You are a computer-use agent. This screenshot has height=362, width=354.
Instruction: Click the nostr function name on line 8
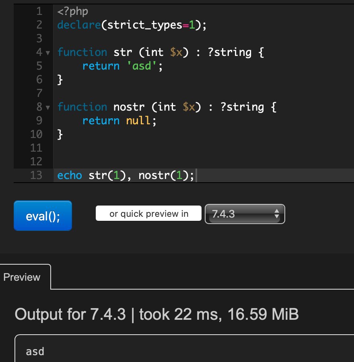[129, 107]
